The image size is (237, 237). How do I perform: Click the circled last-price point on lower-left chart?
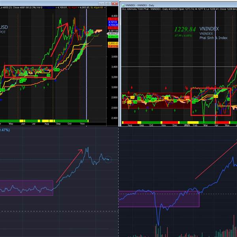[108, 160]
